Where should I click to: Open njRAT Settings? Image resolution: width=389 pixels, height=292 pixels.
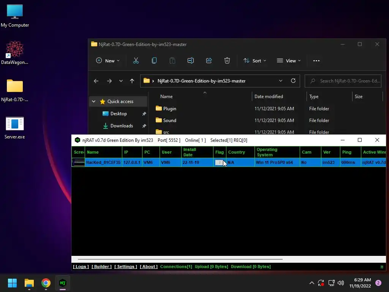(125, 267)
